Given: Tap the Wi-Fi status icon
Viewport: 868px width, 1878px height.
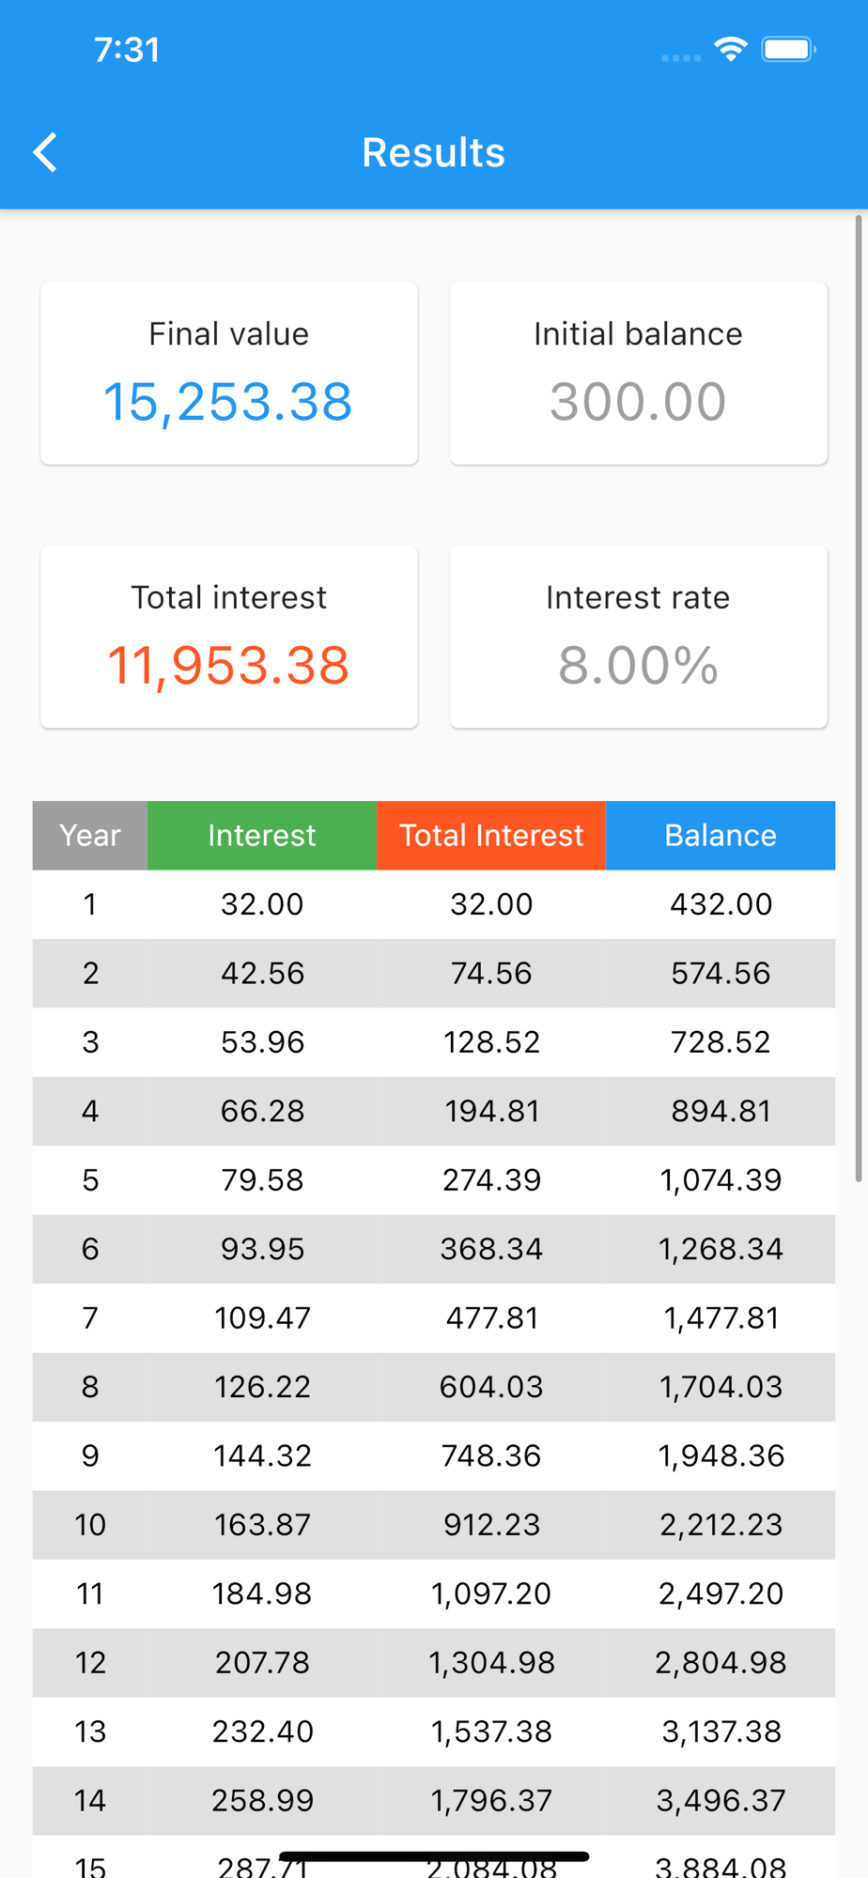Looking at the screenshot, I should click(730, 49).
